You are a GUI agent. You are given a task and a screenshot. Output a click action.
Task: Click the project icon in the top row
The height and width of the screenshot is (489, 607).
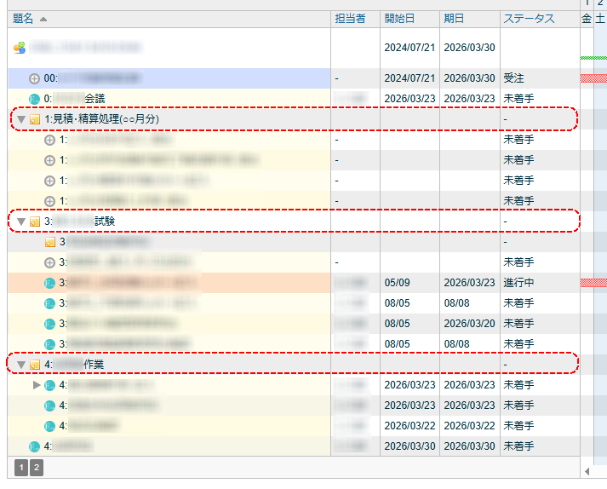(20, 48)
